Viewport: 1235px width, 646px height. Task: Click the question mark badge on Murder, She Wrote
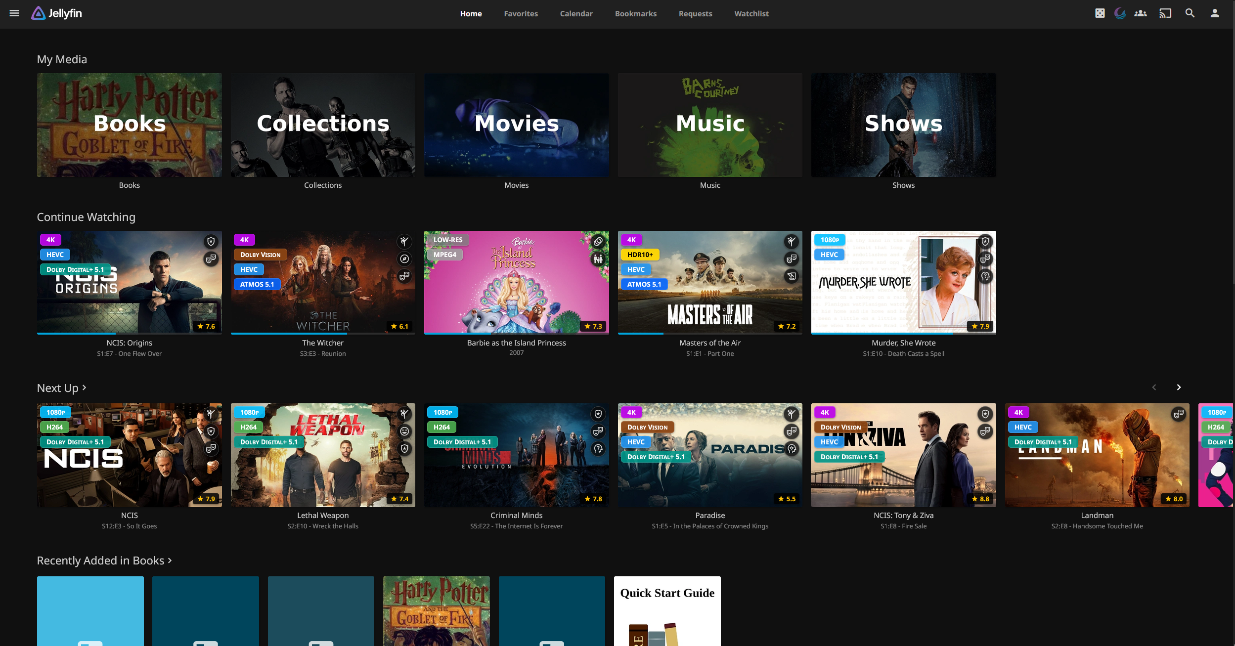(x=985, y=276)
